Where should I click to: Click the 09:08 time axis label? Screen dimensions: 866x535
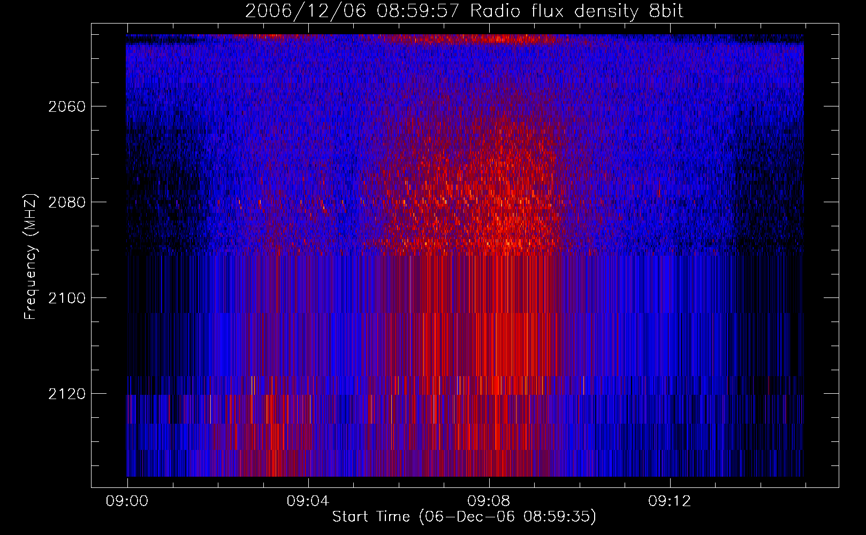coord(489,501)
